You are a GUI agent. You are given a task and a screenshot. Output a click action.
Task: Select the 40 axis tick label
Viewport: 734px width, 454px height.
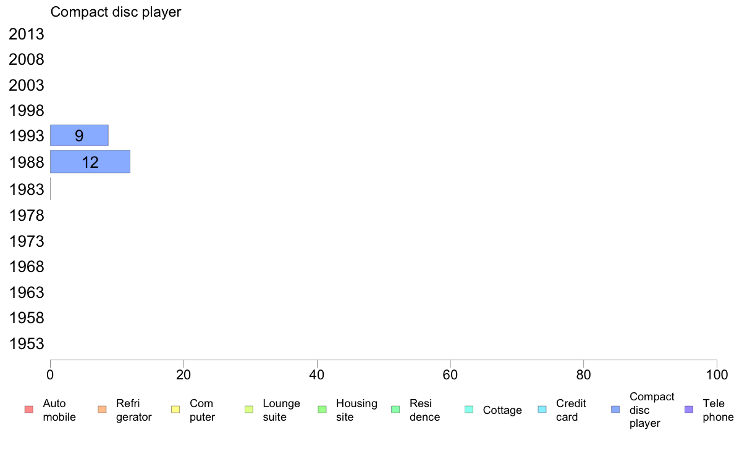317,374
